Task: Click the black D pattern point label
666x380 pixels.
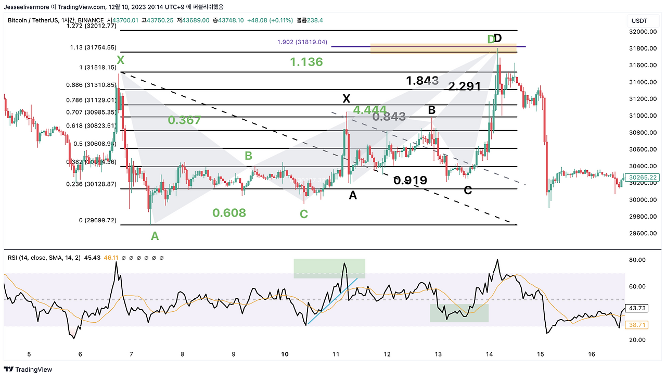Action: pyautogui.click(x=498, y=38)
